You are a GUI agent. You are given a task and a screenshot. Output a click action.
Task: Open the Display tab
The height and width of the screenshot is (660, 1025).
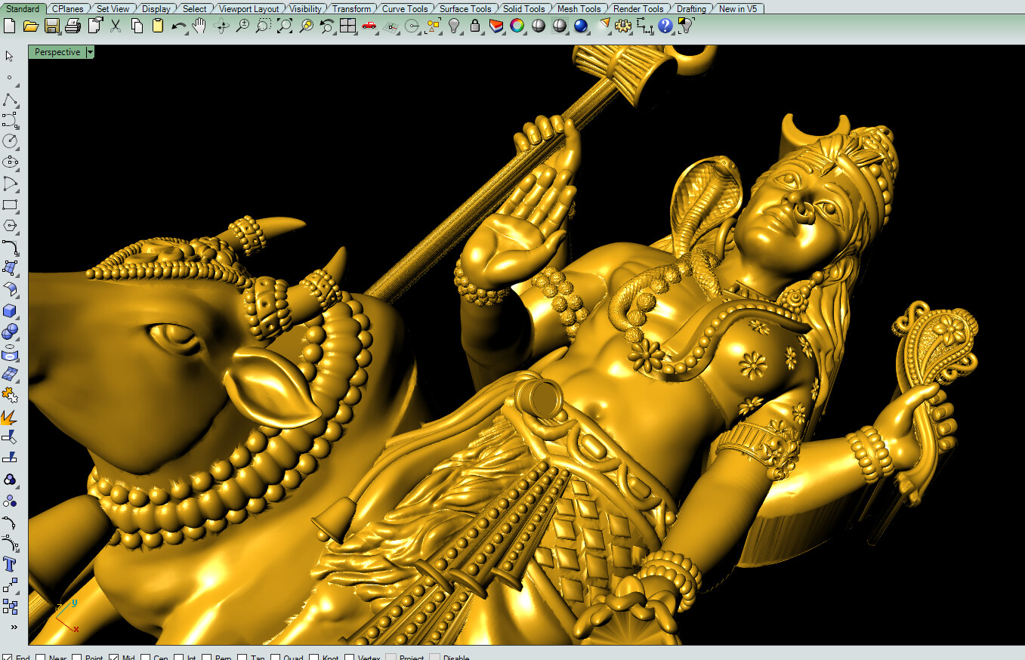point(156,9)
